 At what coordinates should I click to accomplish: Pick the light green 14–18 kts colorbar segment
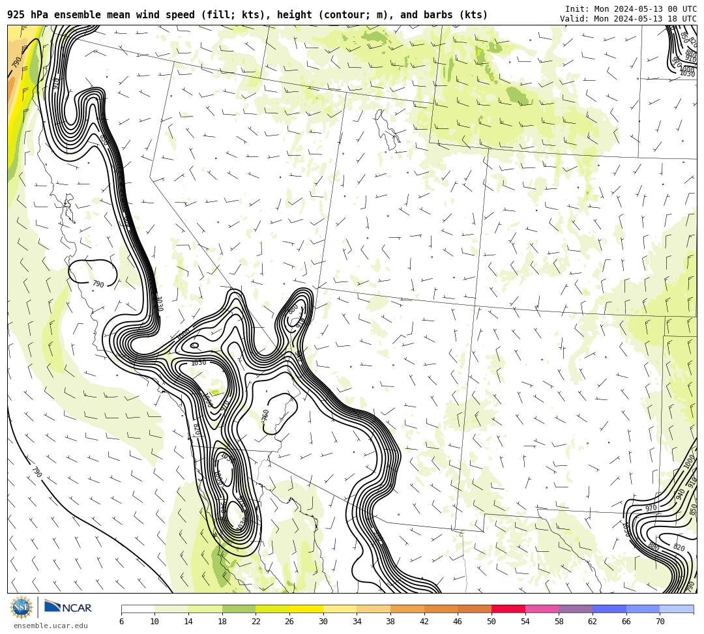pos(205,609)
